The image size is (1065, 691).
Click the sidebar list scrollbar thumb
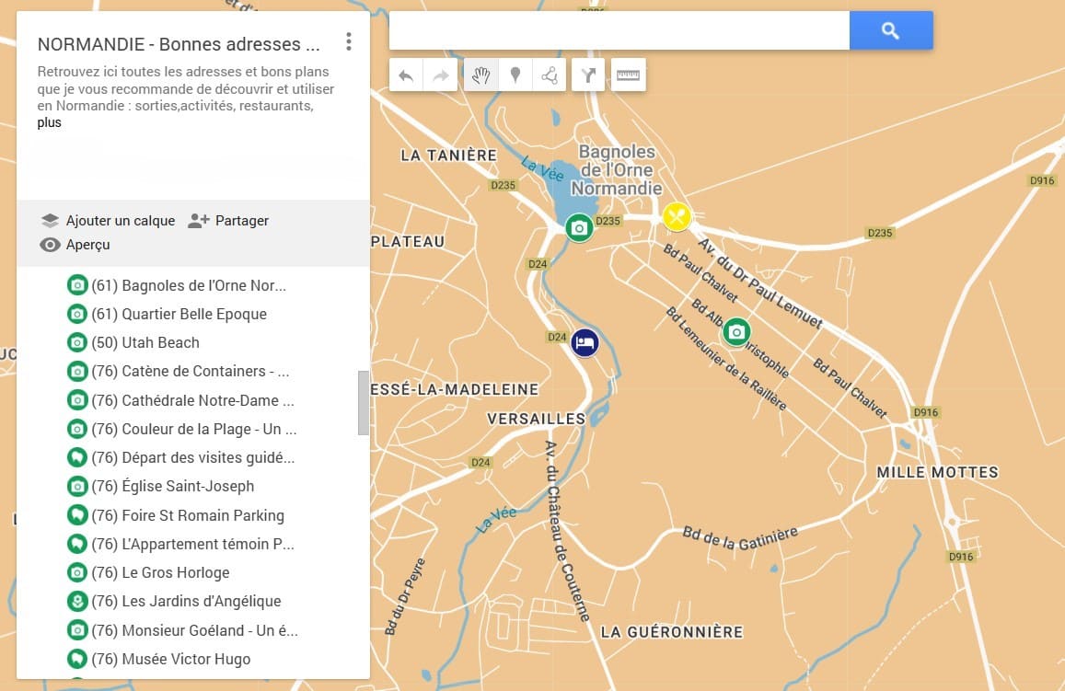pos(364,402)
